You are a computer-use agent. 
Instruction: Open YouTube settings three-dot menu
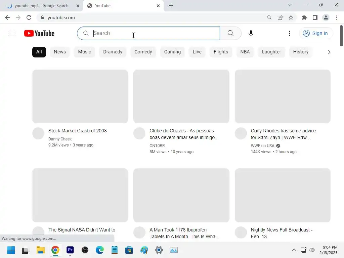click(290, 33)
